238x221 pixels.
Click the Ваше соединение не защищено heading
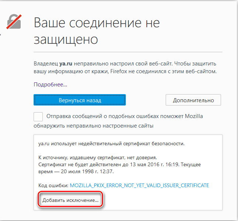click(x=97, y=31)
